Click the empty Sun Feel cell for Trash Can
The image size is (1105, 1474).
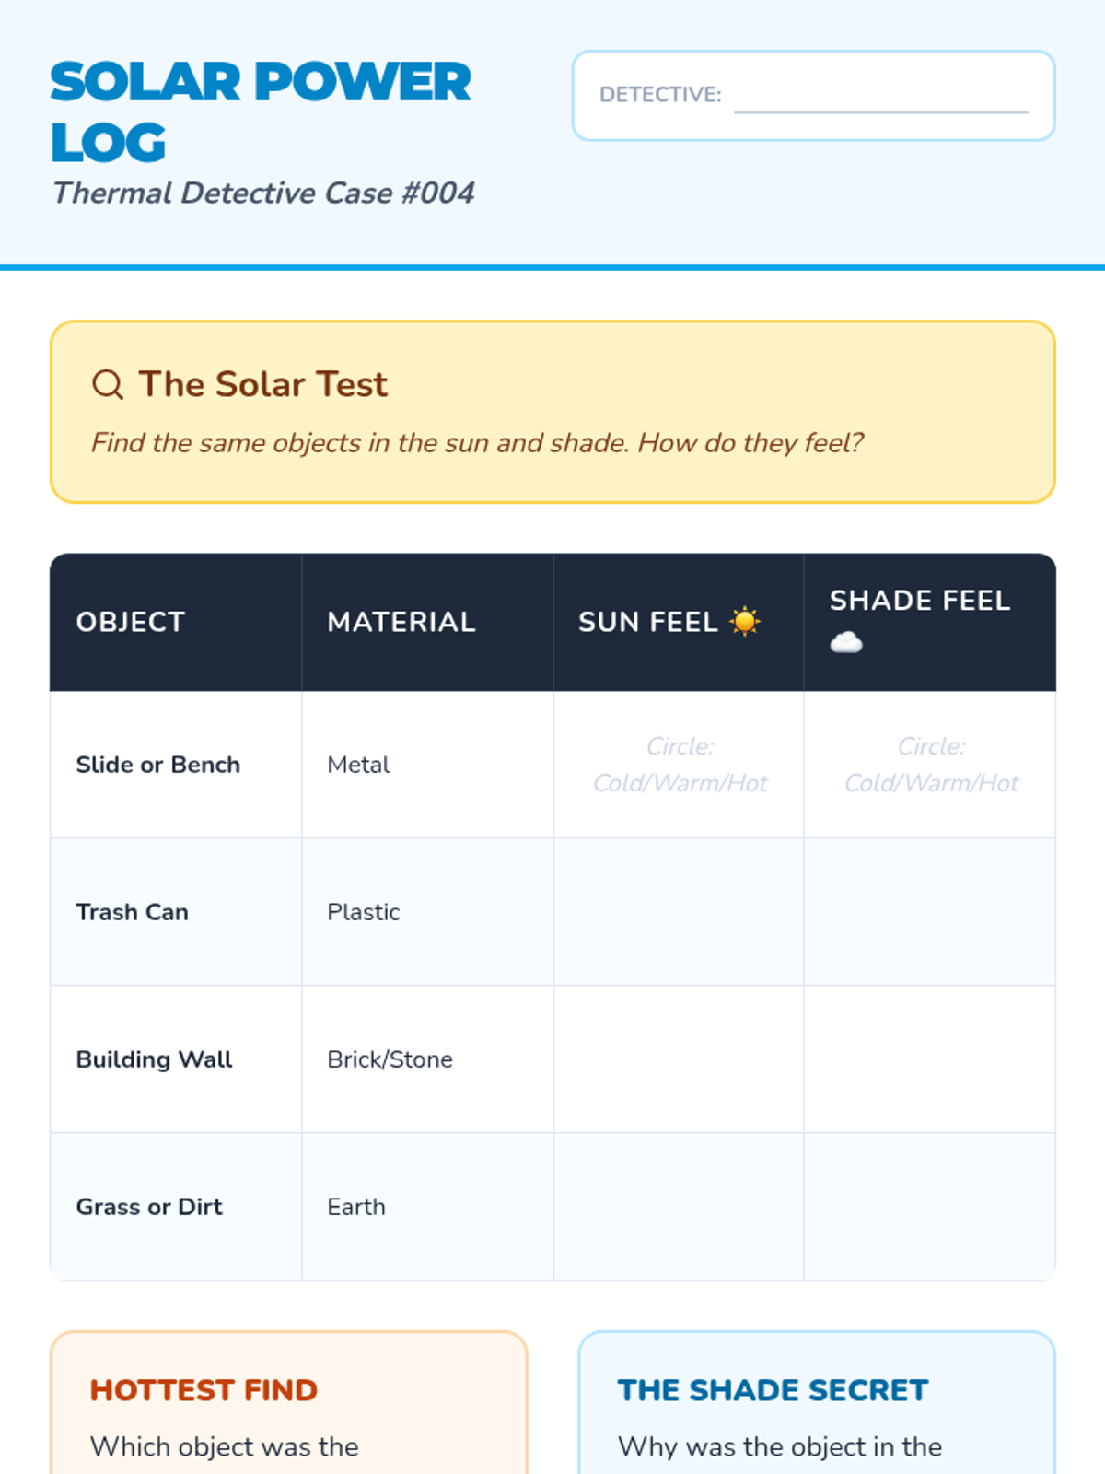coord(680,912)
